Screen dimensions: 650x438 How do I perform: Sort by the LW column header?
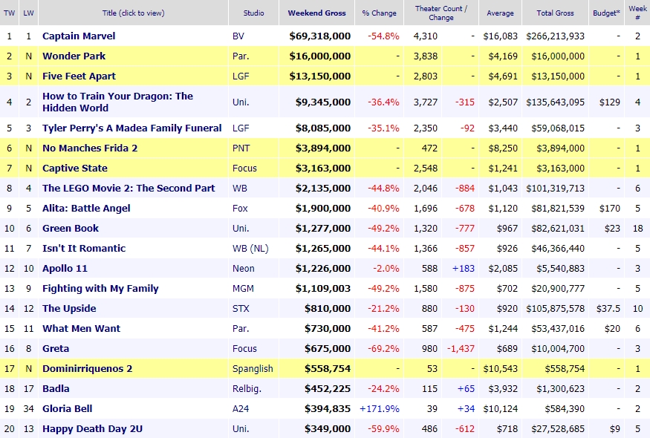tap(29, 13)
